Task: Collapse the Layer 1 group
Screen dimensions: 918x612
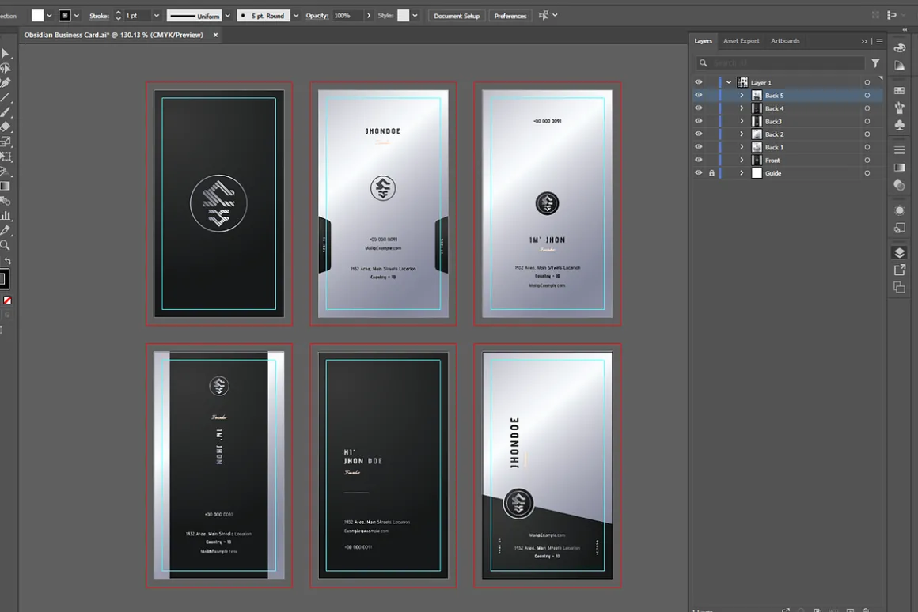Action: pyautogui.click(x=729, y=82)
